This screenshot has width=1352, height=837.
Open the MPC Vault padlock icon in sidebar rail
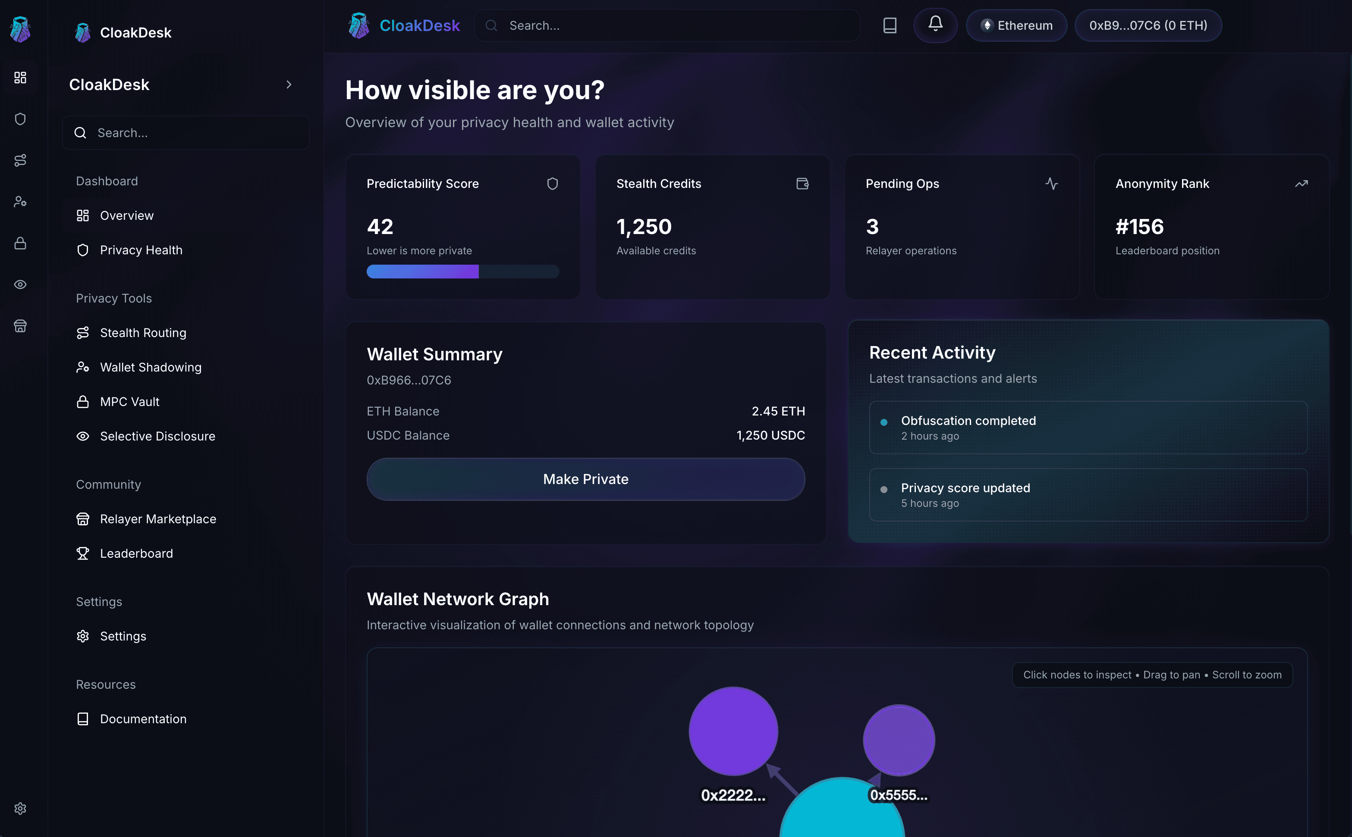(x=21, y=243)
